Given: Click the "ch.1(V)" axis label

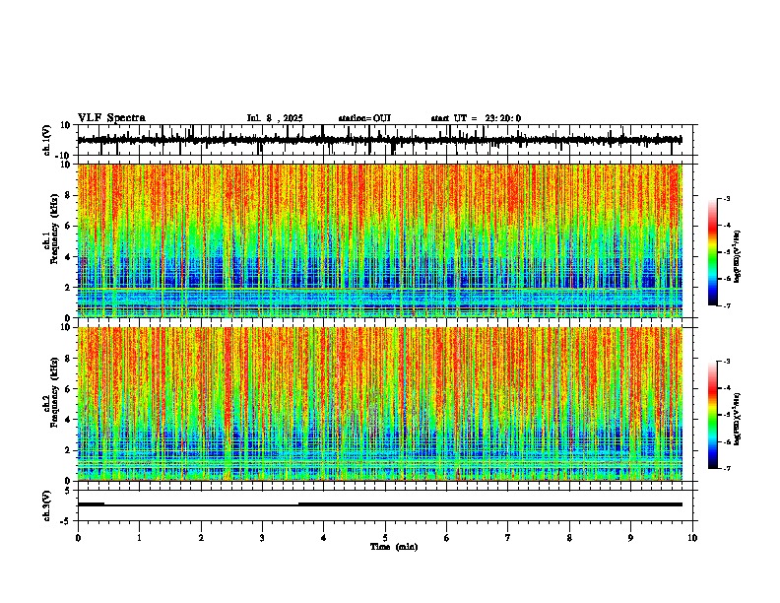Looking at the screenshot, I should [x=47, y=140].
